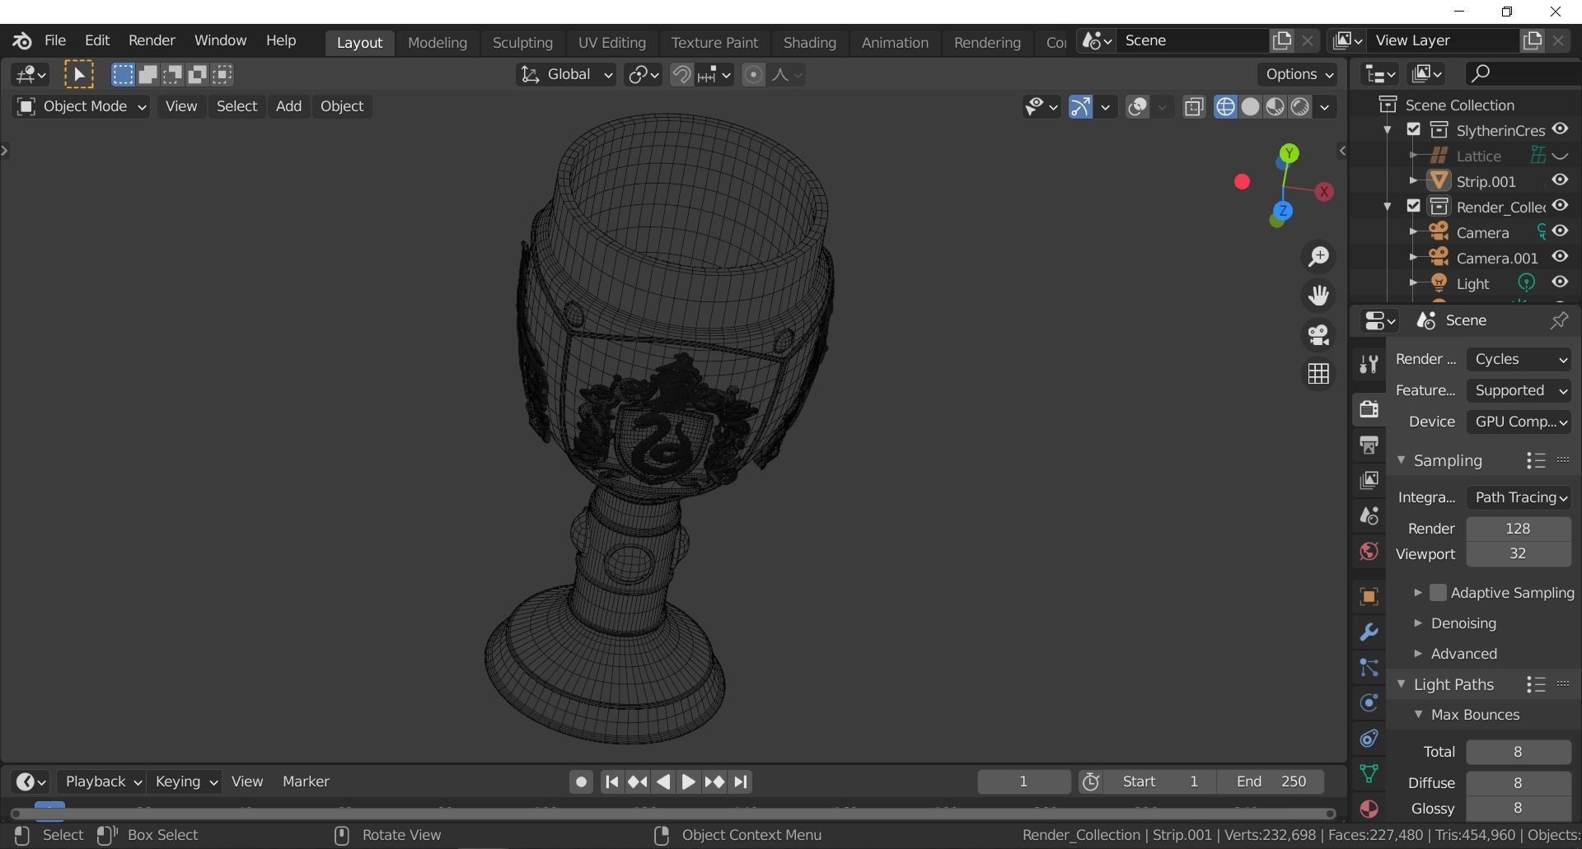Open Global transform orientation dropdown
Screen dimensions: 1582x849
pos(566,75)
